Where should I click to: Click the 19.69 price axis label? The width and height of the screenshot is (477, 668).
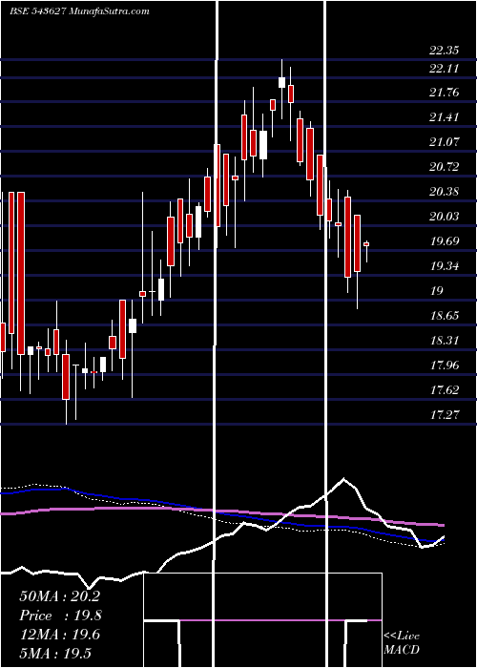tap(445, 241)
